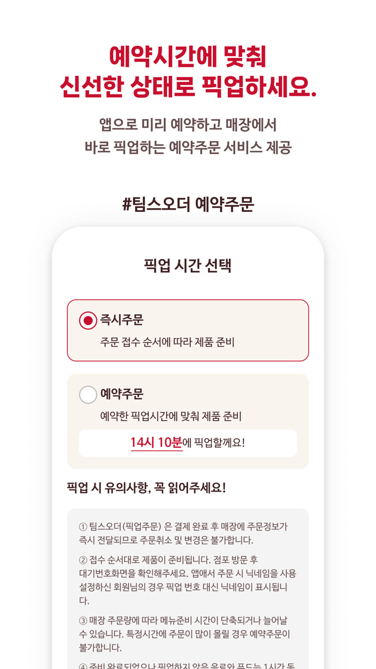Click the partially visible notice item ④
The height and width of the screenshot is (669, 376).
pos(187,666)
